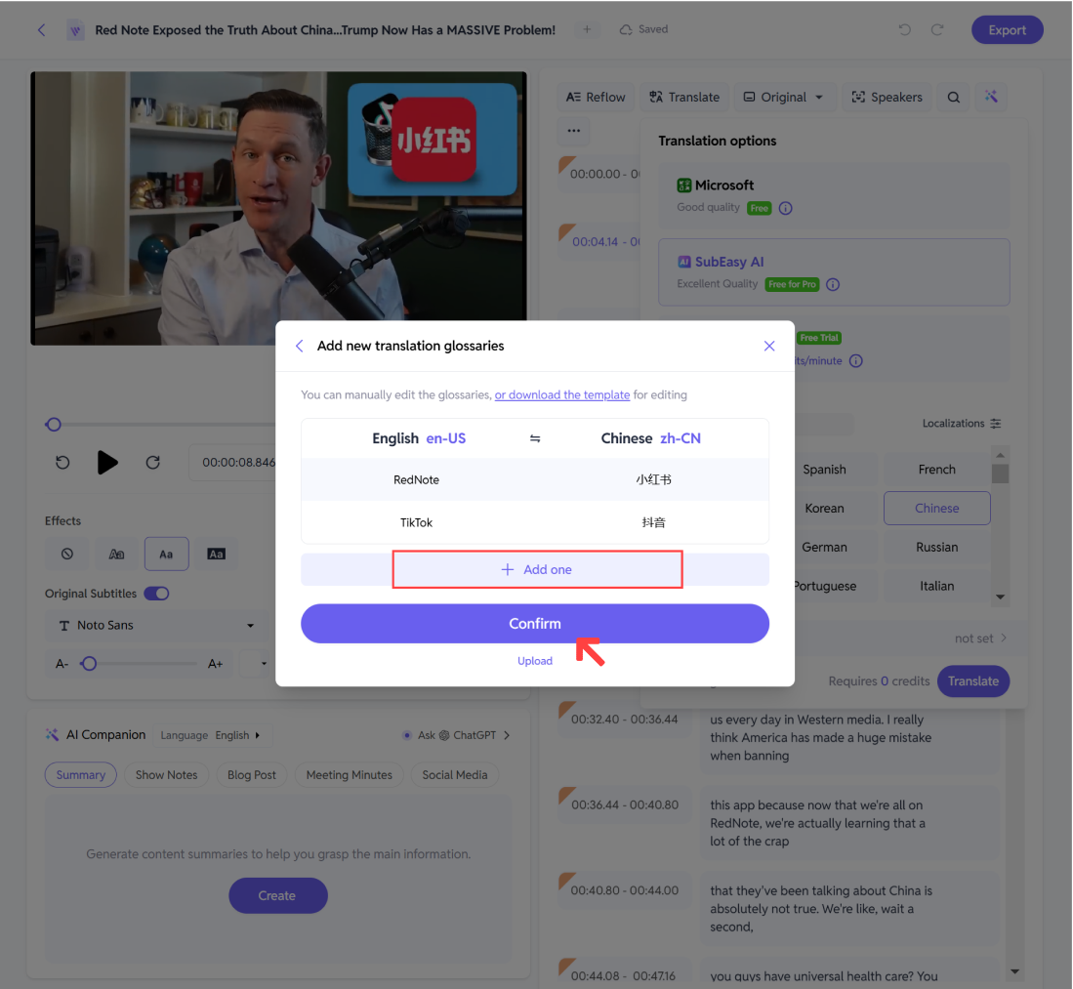This screenshot has height=989, width=1073.
Task: Choose French as the translation language
Action: click(x=937, y=470)
